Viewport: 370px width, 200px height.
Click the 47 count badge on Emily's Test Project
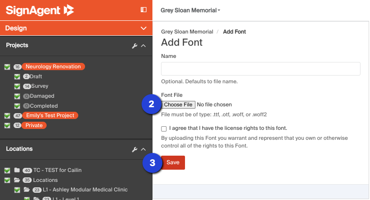point(18,116)
